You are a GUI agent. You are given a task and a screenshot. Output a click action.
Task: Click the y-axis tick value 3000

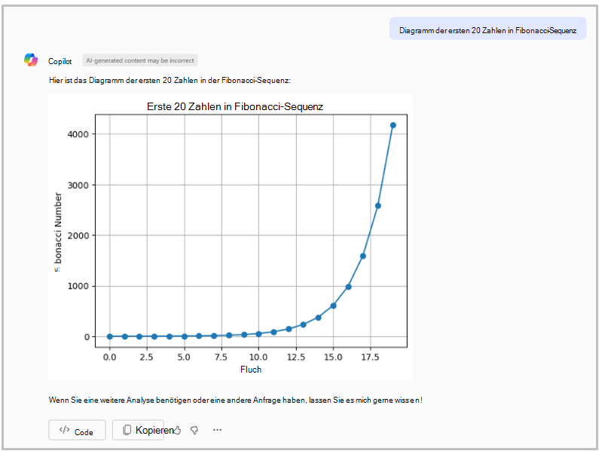click(x=78, y=185)
